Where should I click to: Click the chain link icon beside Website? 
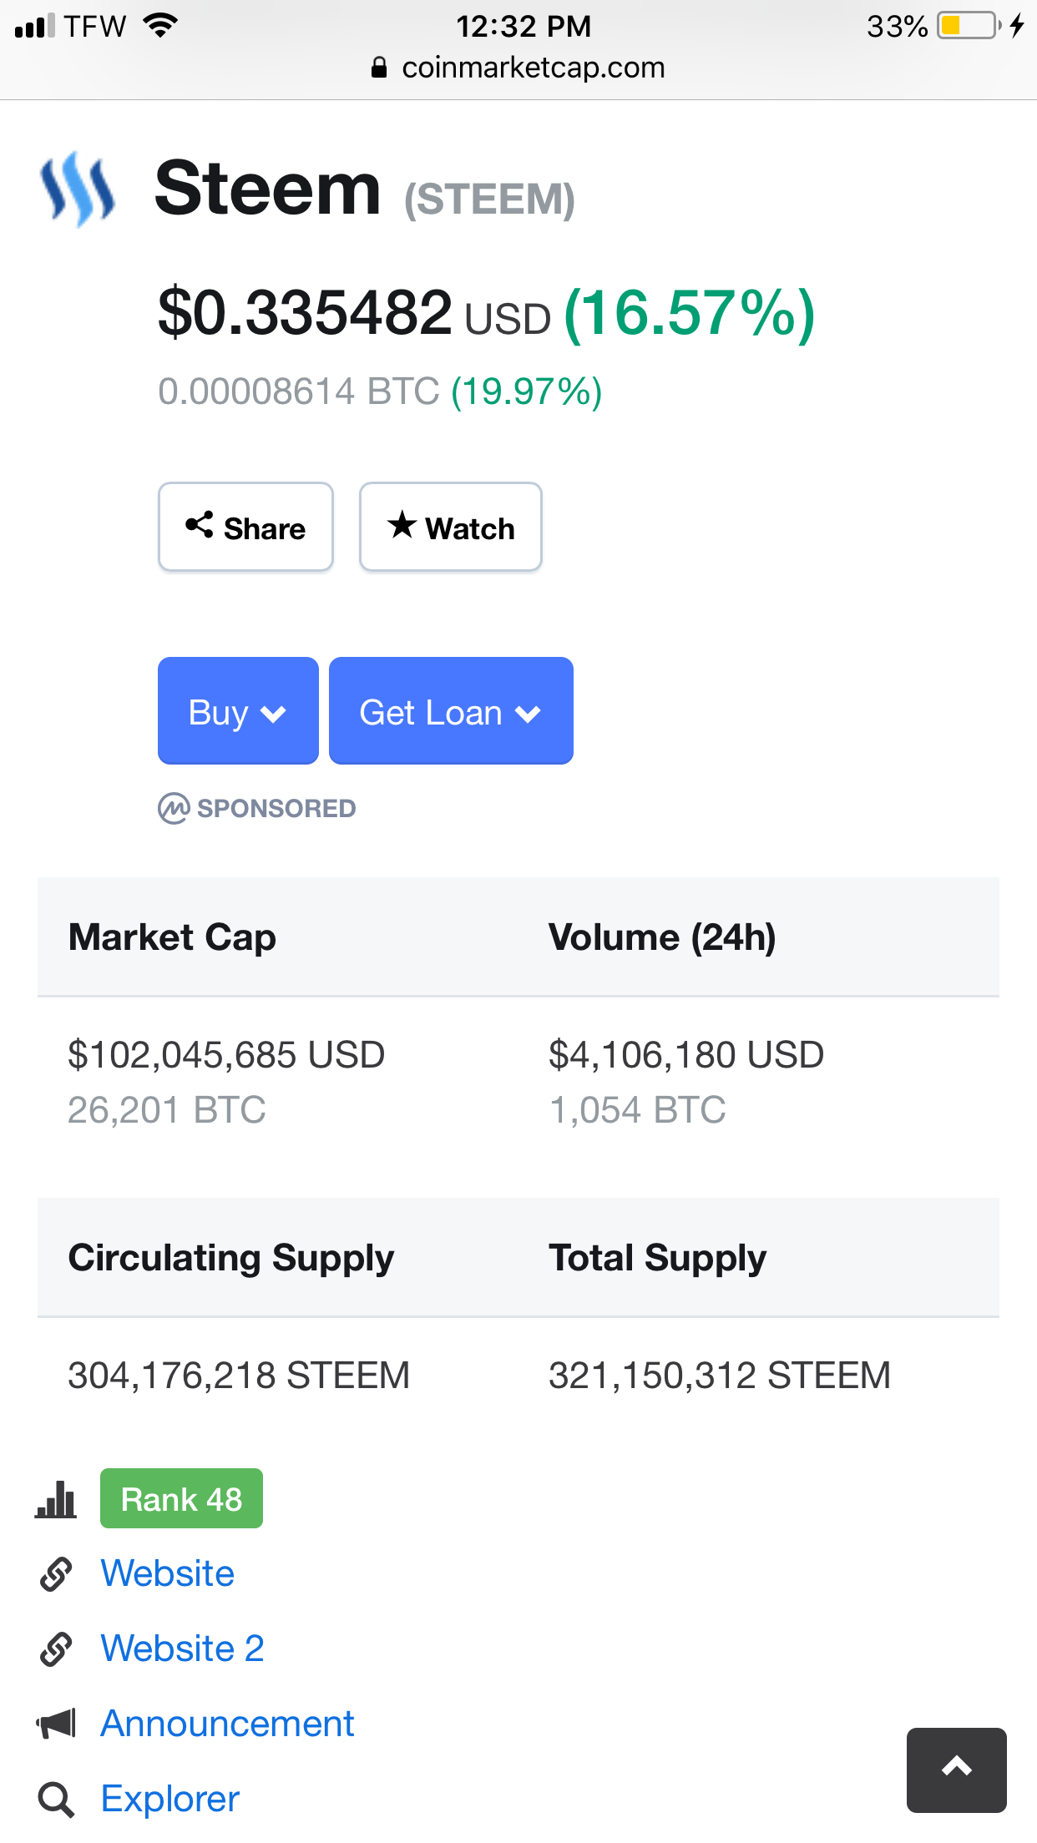[x=56, y=1574]
